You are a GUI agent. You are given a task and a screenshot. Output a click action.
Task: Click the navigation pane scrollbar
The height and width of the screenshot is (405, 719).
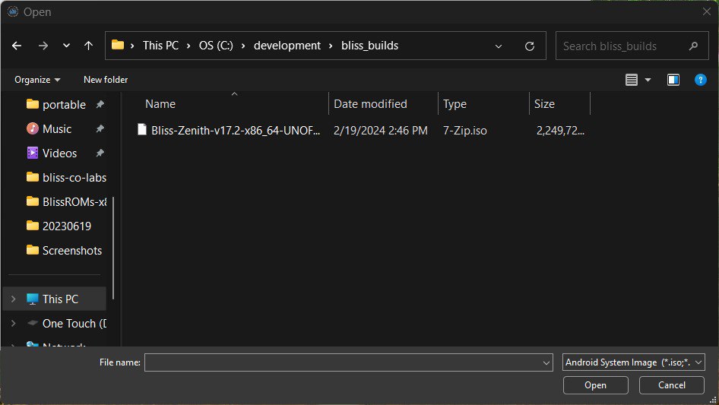(113, 247)
